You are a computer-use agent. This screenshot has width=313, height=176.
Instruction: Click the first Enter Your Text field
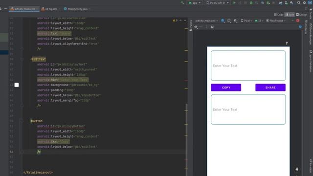pos(248,66)
